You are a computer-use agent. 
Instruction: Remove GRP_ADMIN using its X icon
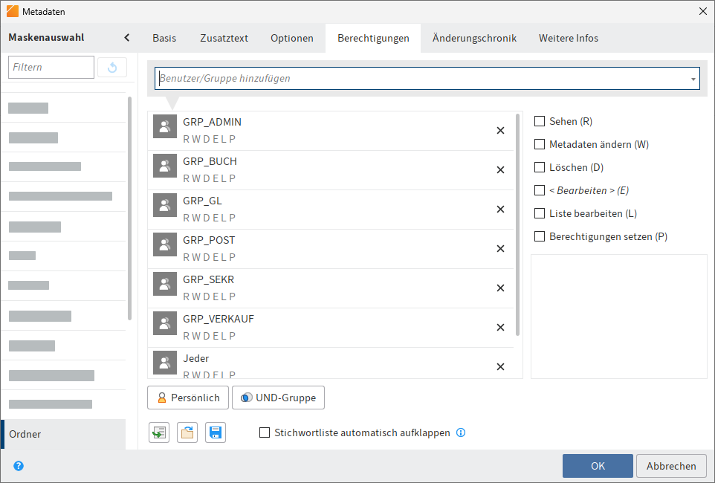click(500, 130)
